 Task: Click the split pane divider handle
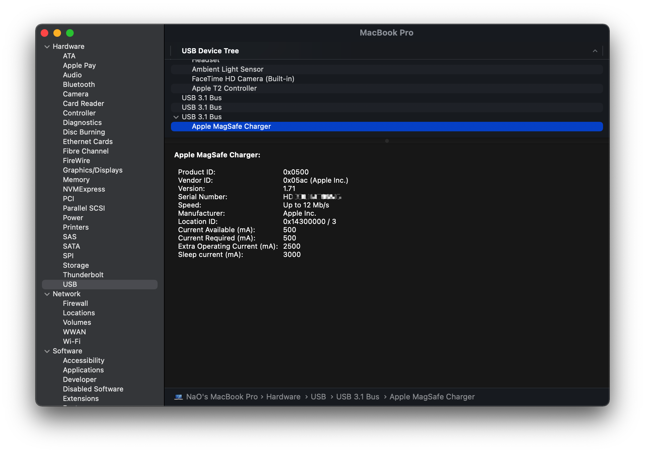pyautogui.click(x=387, y=141)
